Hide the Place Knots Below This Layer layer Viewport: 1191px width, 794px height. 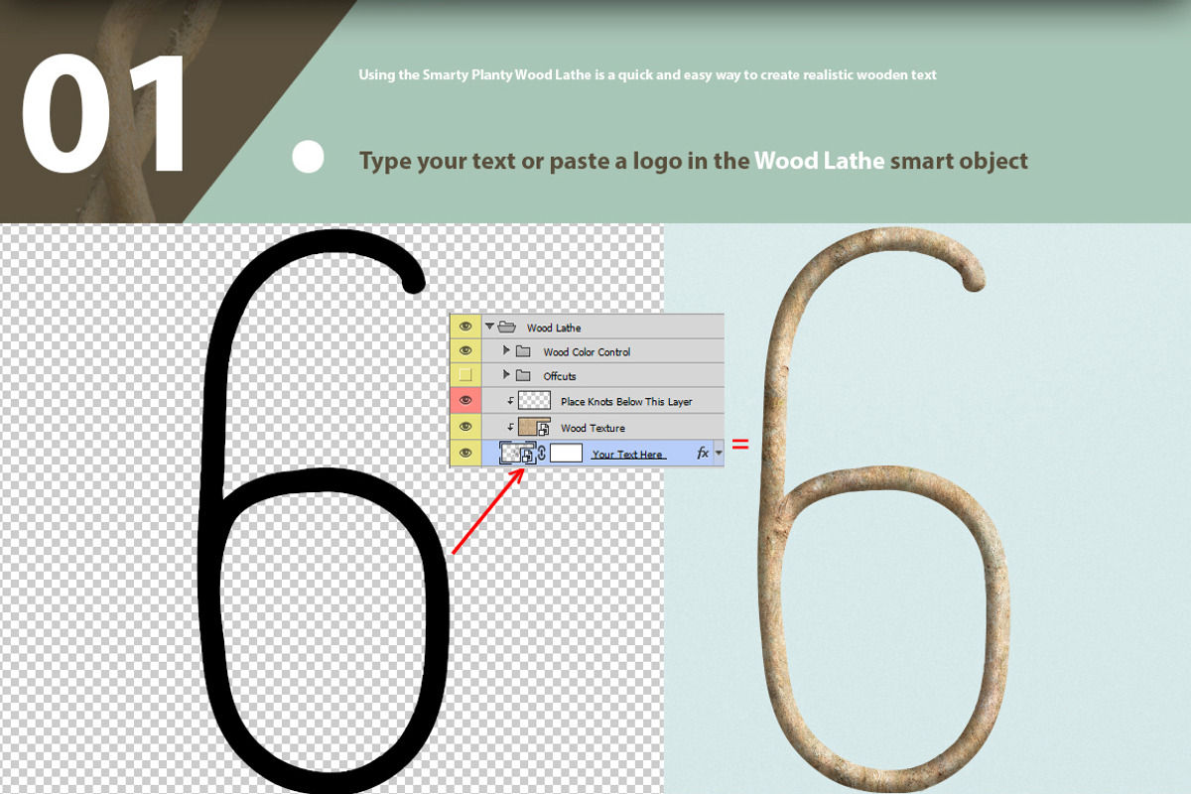tap(464, 401)
